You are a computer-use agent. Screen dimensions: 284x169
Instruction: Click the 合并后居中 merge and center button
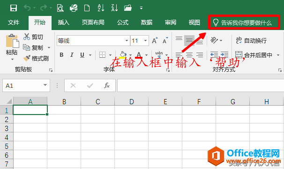click(x=254, y=55)
